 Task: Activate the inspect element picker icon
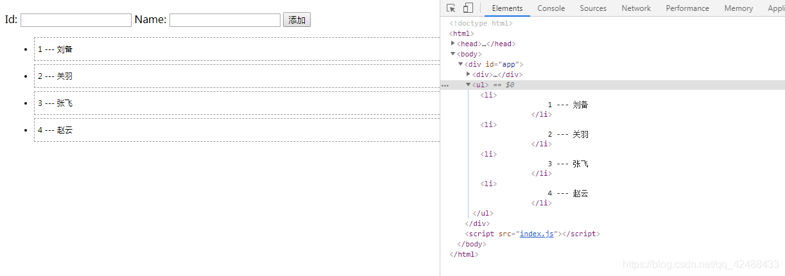click(451, 8)
